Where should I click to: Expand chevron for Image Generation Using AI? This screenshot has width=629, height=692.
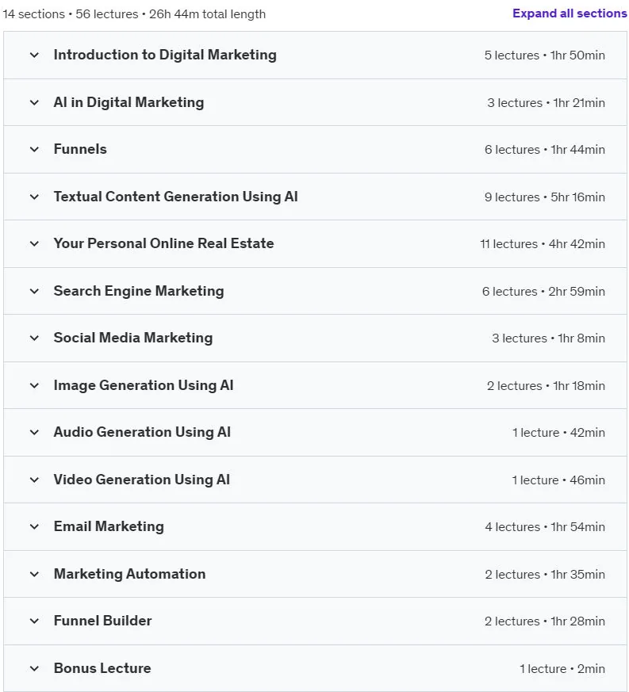point(34,386)
